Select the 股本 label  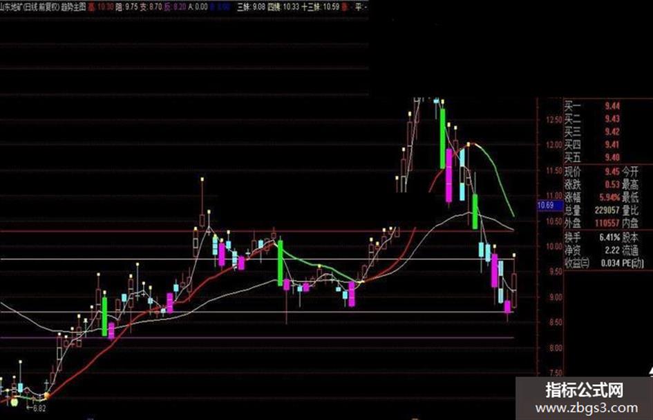[630, 237]
